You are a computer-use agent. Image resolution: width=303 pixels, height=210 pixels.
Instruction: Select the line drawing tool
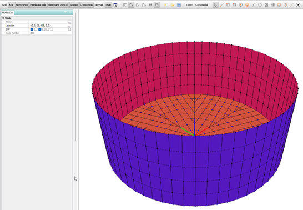click(x=221, y=5)
